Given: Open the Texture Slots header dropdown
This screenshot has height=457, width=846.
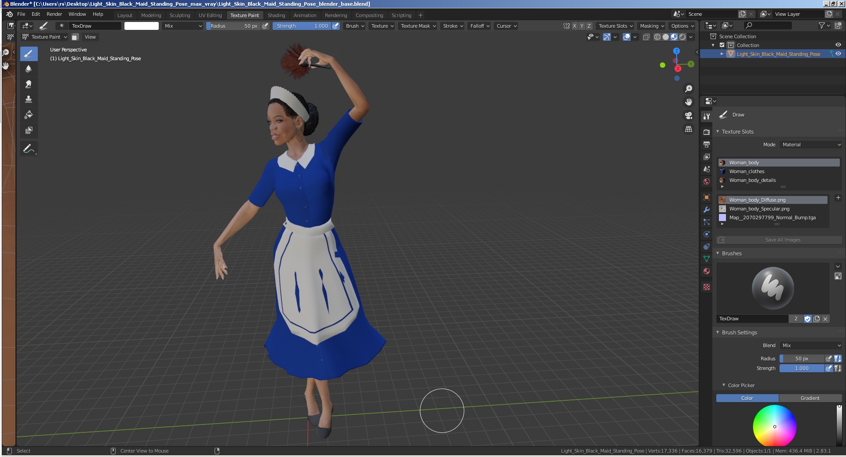Looking at the screenshot, I should click(616, 26).
